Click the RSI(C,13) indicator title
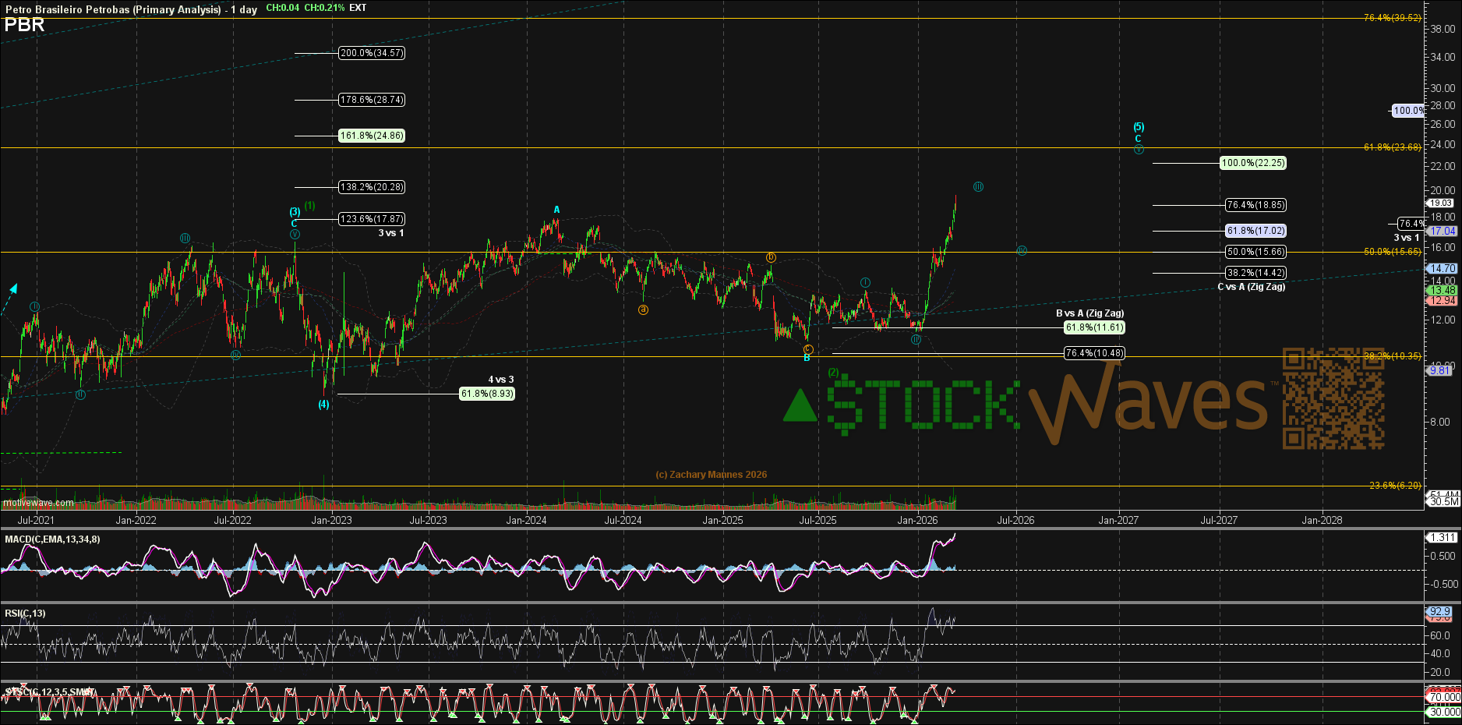 (25, 614)
